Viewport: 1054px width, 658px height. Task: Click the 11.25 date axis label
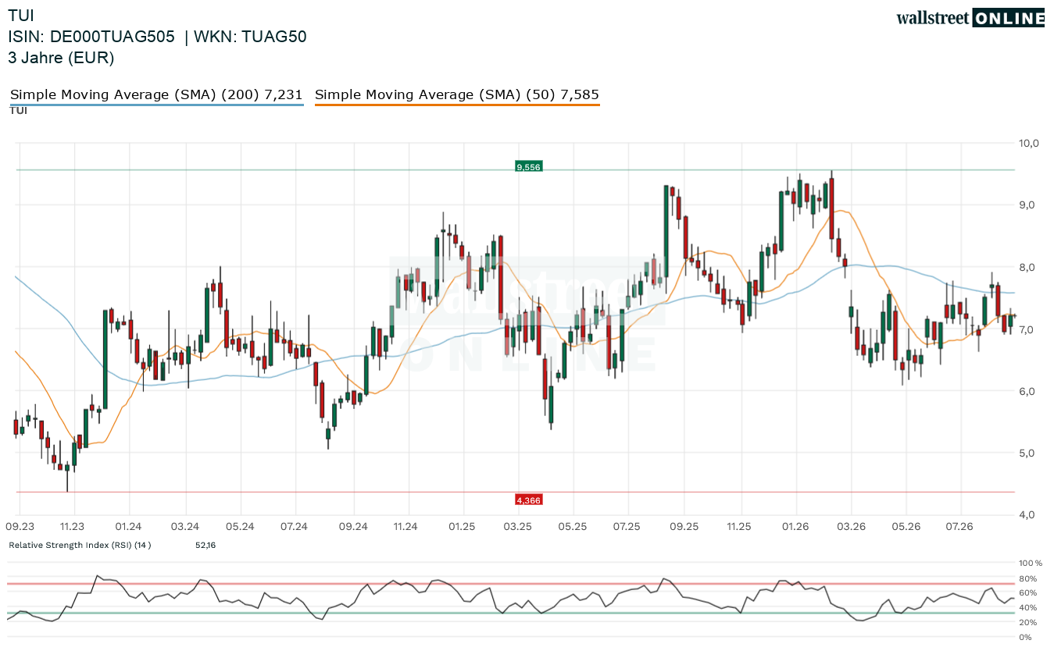tap(738, 527)
